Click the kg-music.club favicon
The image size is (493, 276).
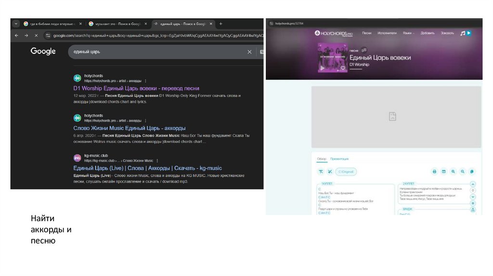(78, 158)
